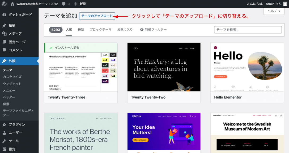Open テーマファイルエディター submenu link

[18, 113]
